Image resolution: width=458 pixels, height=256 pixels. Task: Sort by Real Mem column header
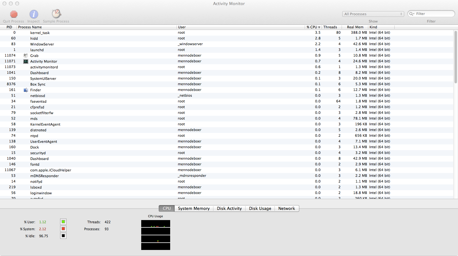tap(355, 27)
